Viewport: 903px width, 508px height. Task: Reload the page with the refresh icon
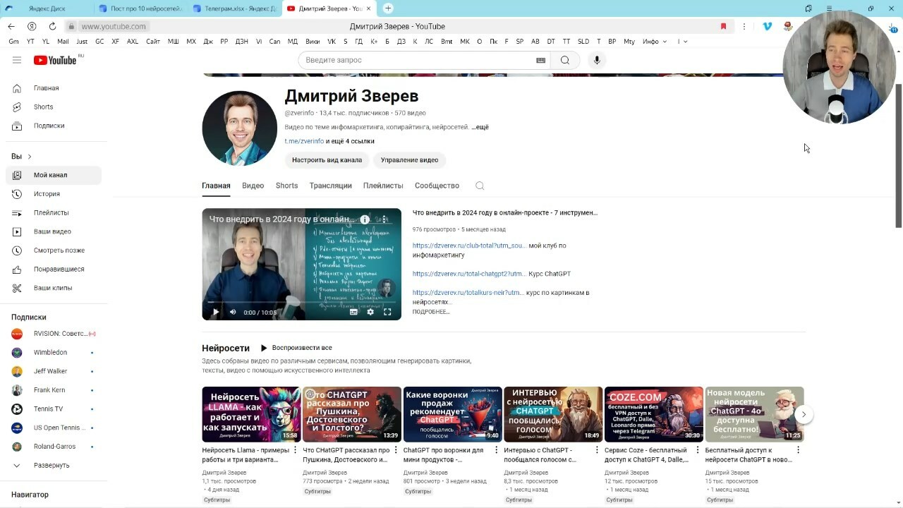(x=52, y=26)
